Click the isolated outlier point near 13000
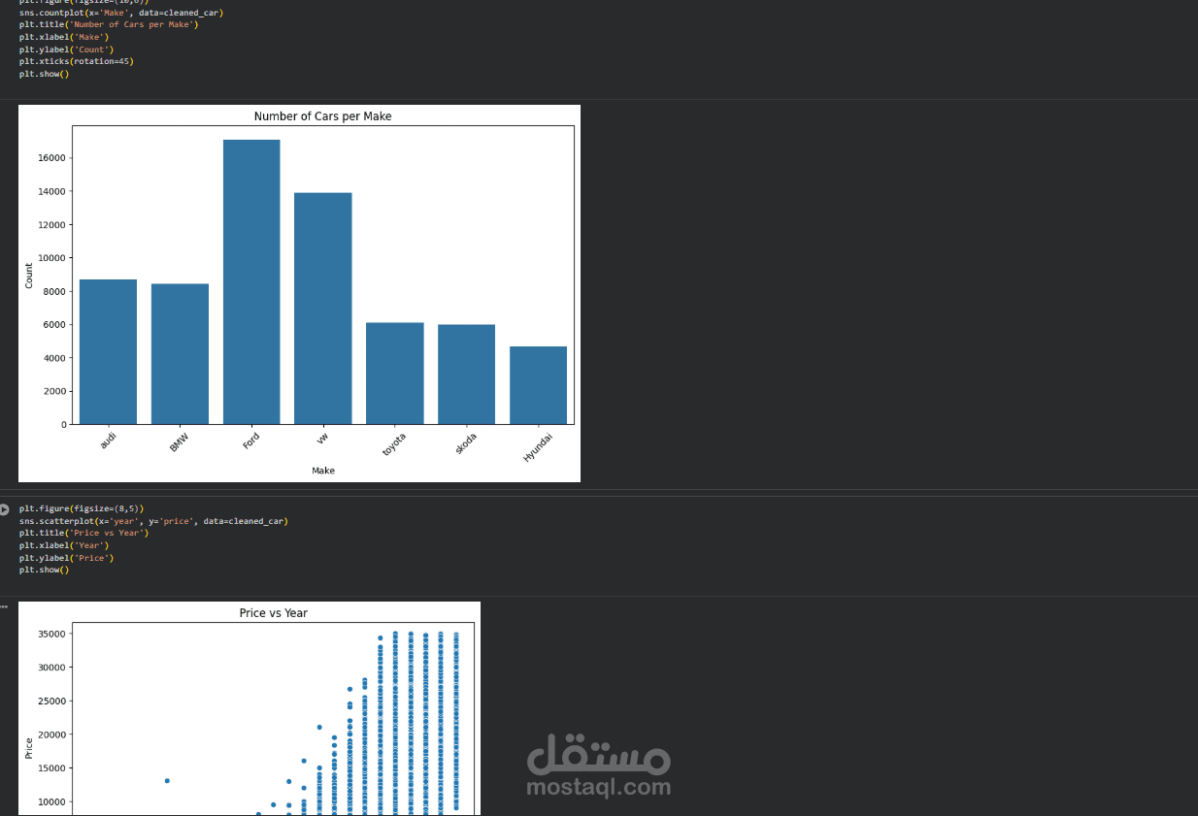Screen dimensions: 1198x816 pos(167,780)
